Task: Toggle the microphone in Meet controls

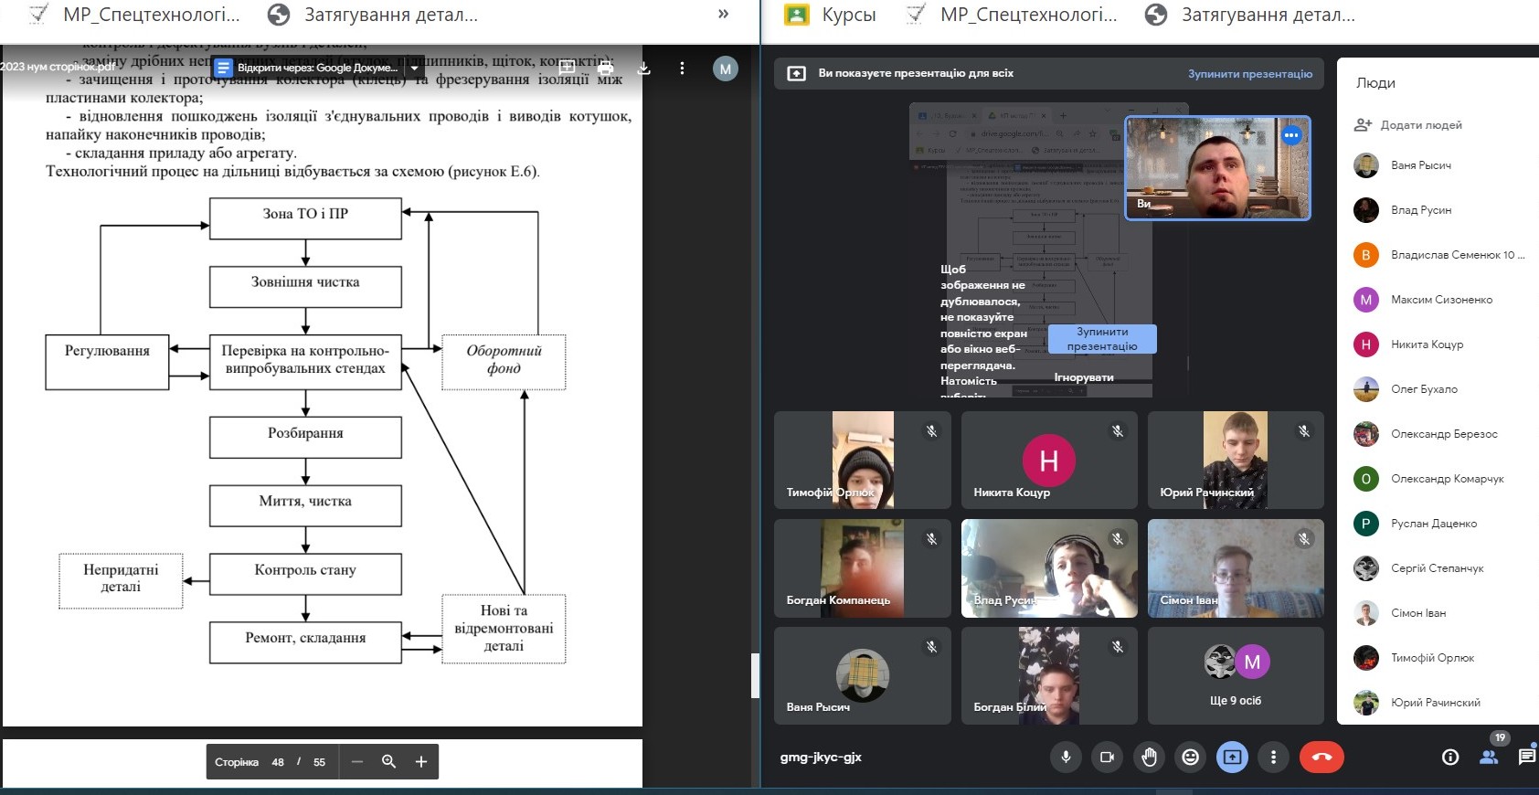Action: [x=1066, y=757]
